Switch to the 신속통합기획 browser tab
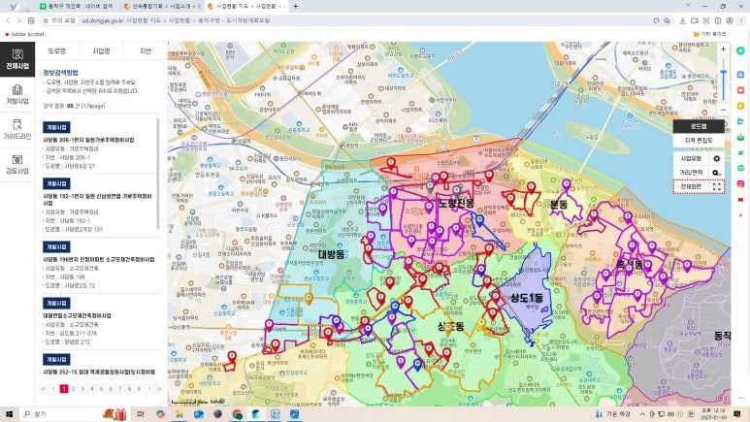Image resolution: width=750 pixels, height=422 pixels. click(161, 6)
